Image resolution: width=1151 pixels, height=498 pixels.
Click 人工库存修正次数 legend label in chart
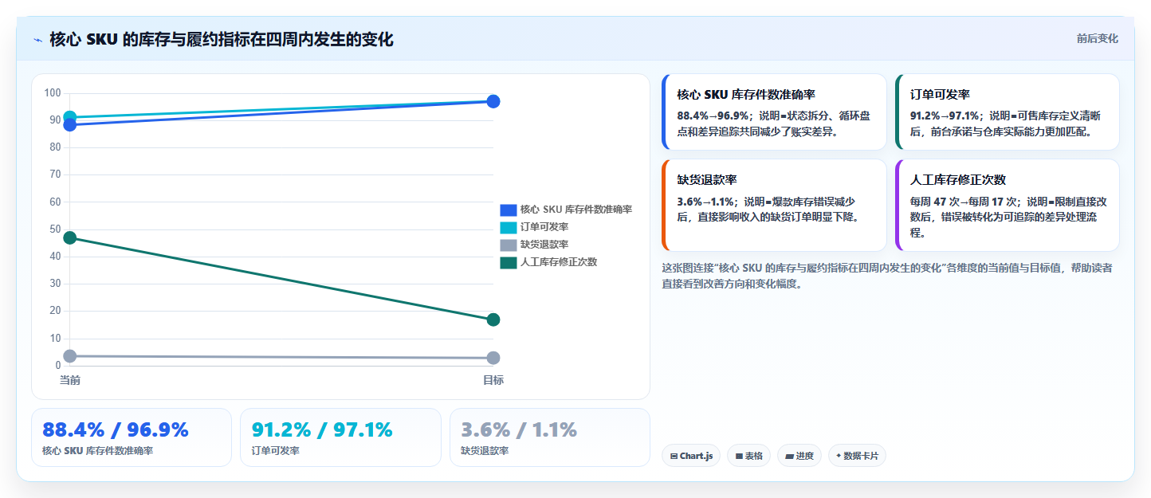click(x=559, y=262)
